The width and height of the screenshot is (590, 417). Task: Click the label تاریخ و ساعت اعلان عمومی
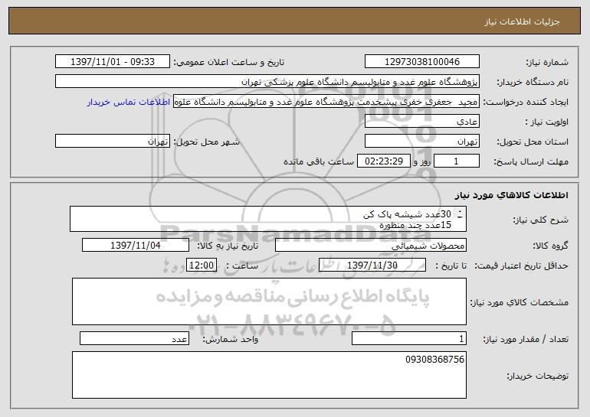pos(229,62)
